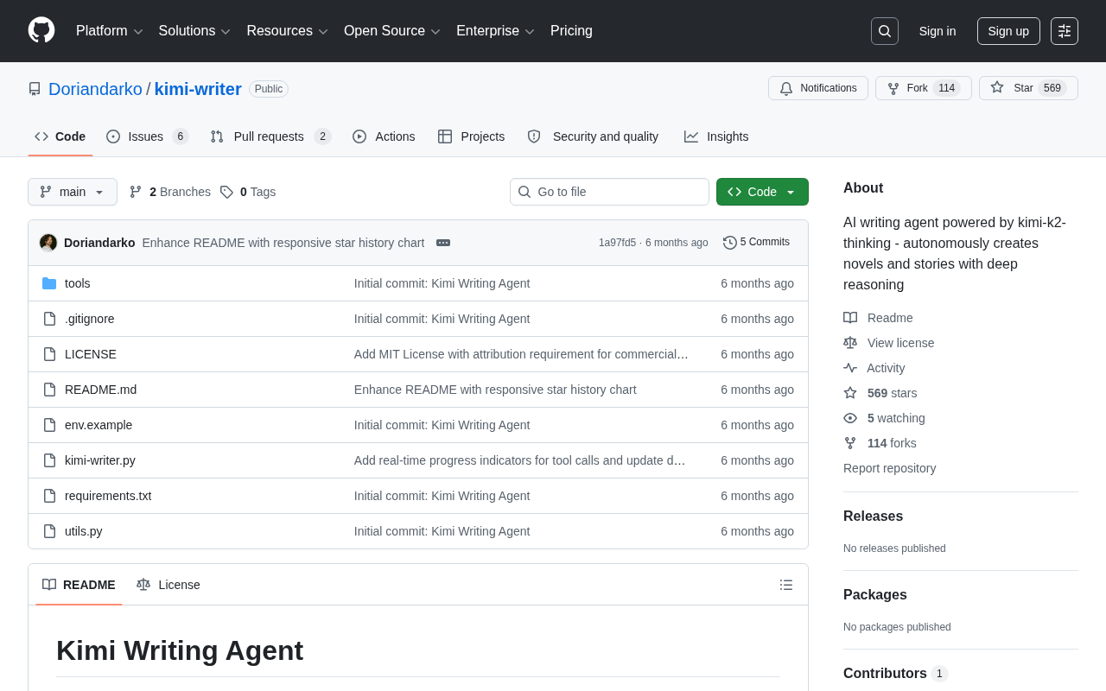
Task: View 2 Branches list
Action: [170, 192]
